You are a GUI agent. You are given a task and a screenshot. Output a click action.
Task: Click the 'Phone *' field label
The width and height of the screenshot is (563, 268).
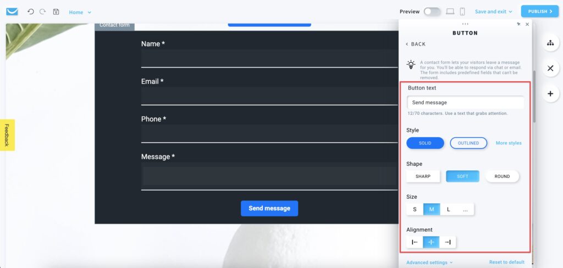tap(154, 119)
